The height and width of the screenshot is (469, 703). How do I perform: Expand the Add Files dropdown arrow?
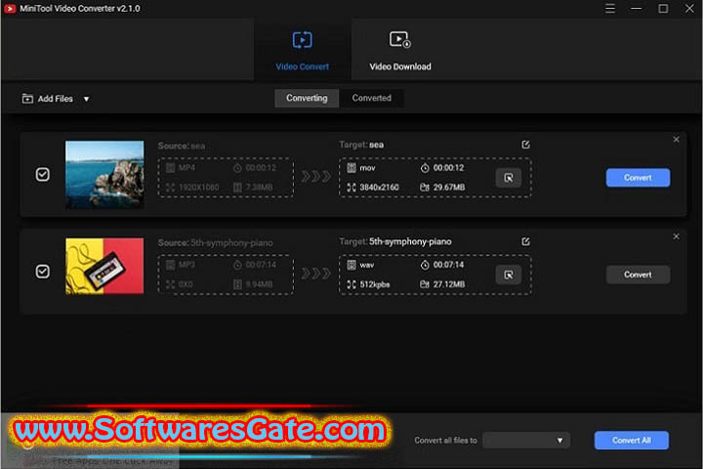[86, 99]
